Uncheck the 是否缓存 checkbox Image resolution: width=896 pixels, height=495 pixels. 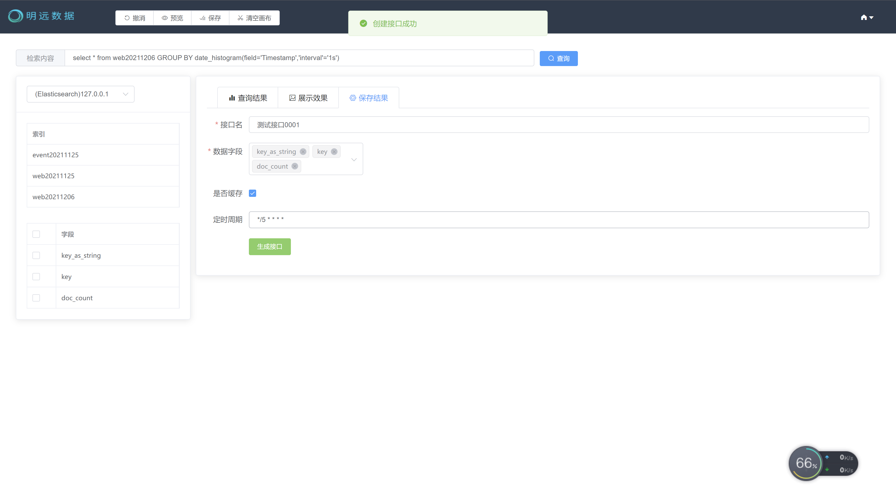click(x=253, y=193)
